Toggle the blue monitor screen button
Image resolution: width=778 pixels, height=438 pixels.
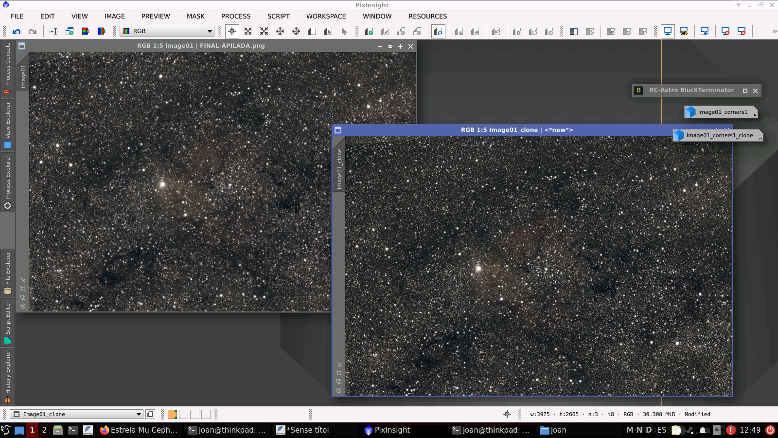[668, 32]
